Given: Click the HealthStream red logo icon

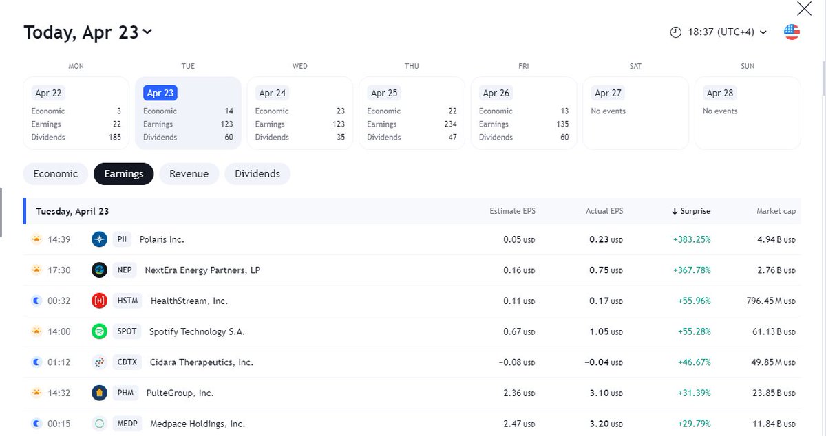Looking at the screenshot, I should click(99, 301).
